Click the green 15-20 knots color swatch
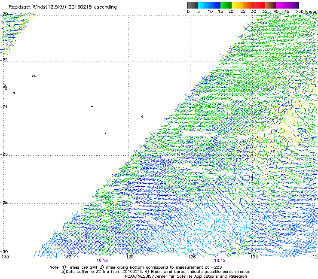Image resolution: width=318 pixels, height=279 pixels. 226,5
